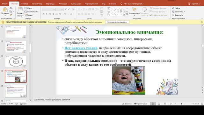Click the русский language indicator

coord(23,103)
